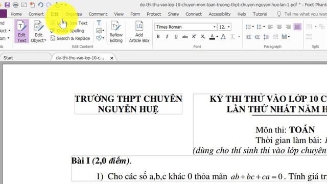The width and height of the screenshot is (327, 184).
Task: Click the create new PDF page icon
Action: pos(32,5)
